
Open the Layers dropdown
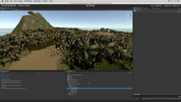(x=168, y=6)
